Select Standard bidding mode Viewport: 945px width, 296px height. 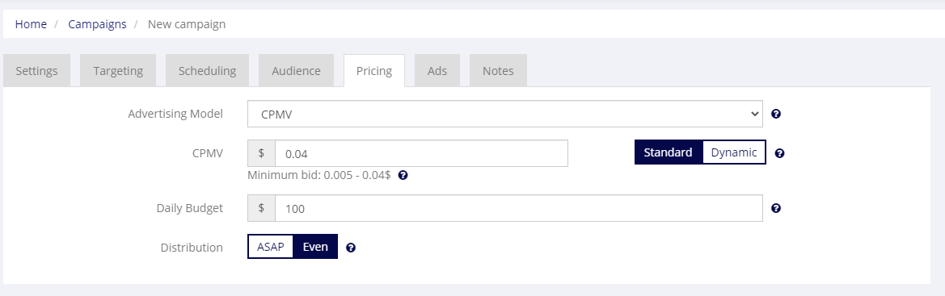tap(668, 152)
